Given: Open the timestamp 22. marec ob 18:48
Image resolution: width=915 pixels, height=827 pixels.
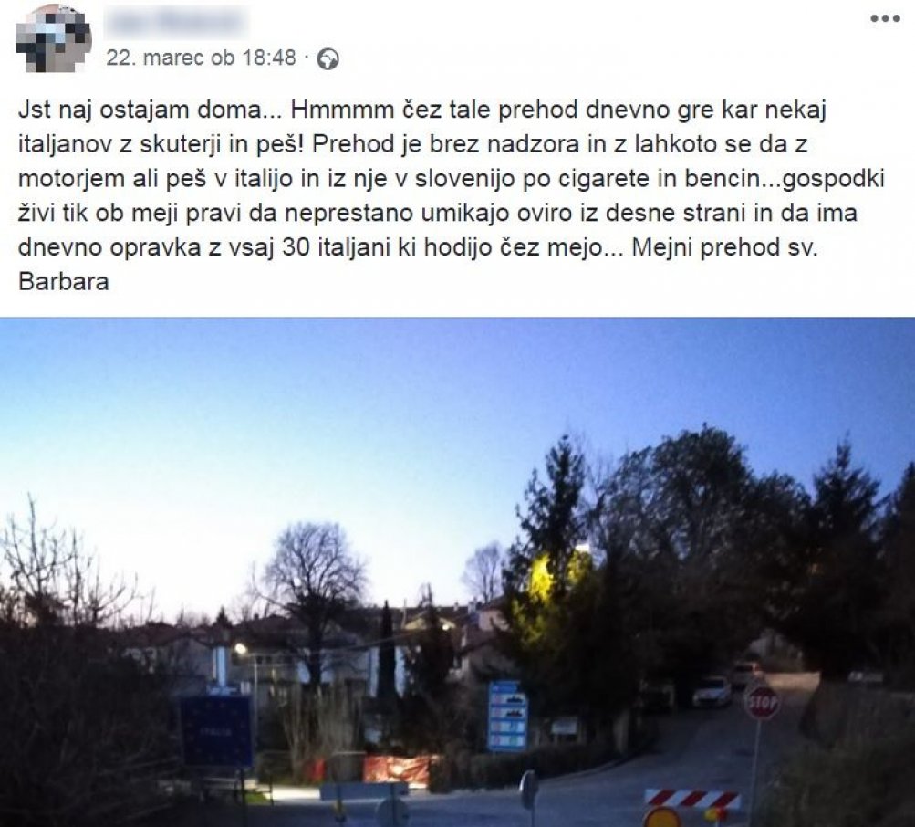Looking at the screenshot, I should [x=201, y=58].
